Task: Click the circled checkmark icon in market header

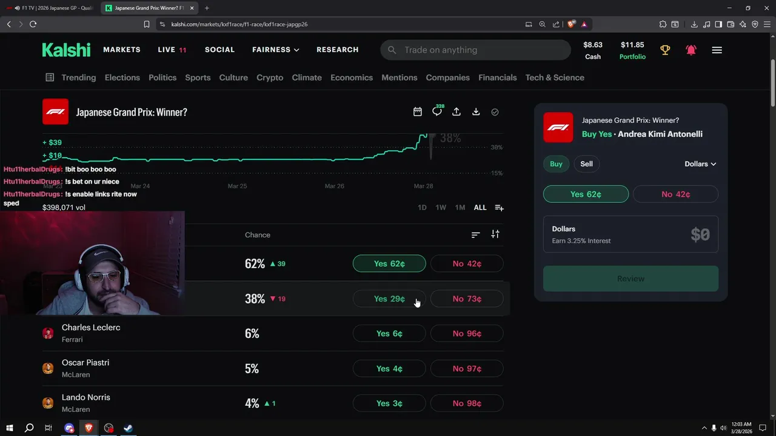Action: [495, 112]
